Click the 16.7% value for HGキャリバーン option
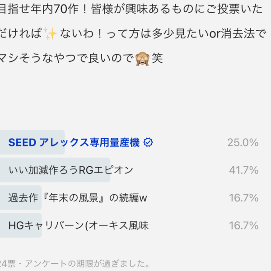This screenshot has width=271, height=271. click(243, 225)
